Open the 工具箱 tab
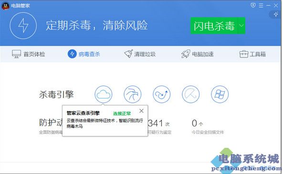Screen dimensions: 282x174 coord(252,54)
